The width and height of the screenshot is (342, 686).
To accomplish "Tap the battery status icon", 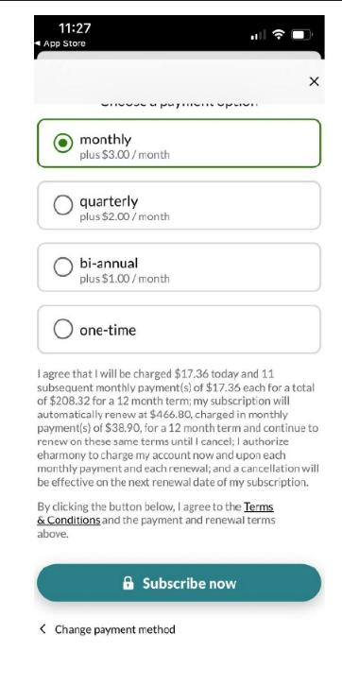I will [301, 35].
